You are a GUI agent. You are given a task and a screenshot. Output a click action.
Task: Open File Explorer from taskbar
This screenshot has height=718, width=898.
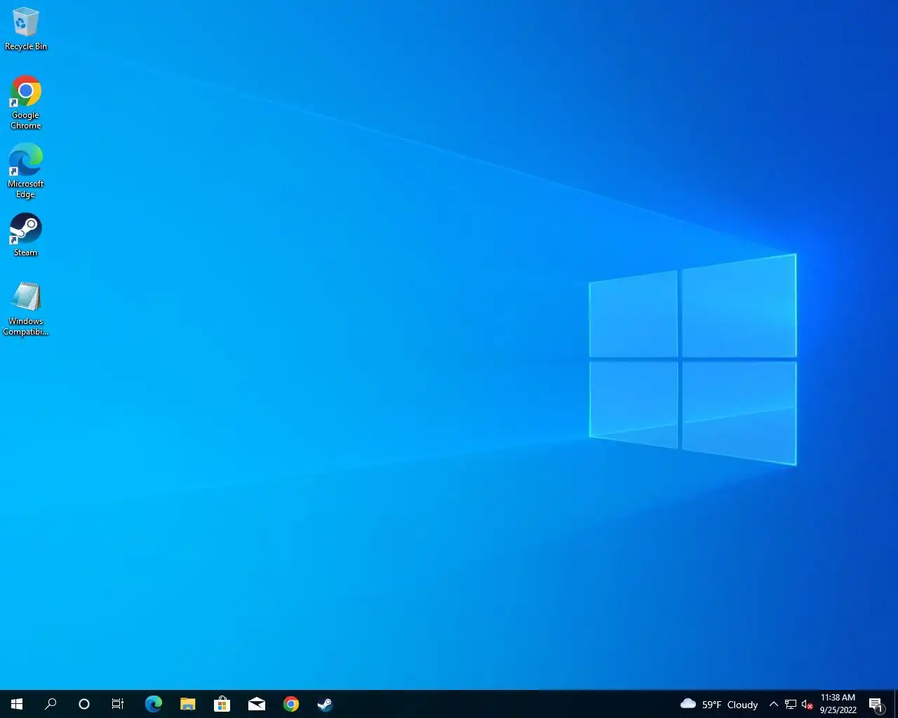(187, 704)
